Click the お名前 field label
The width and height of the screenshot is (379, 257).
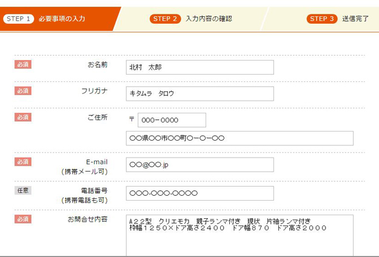click(97, 64)
